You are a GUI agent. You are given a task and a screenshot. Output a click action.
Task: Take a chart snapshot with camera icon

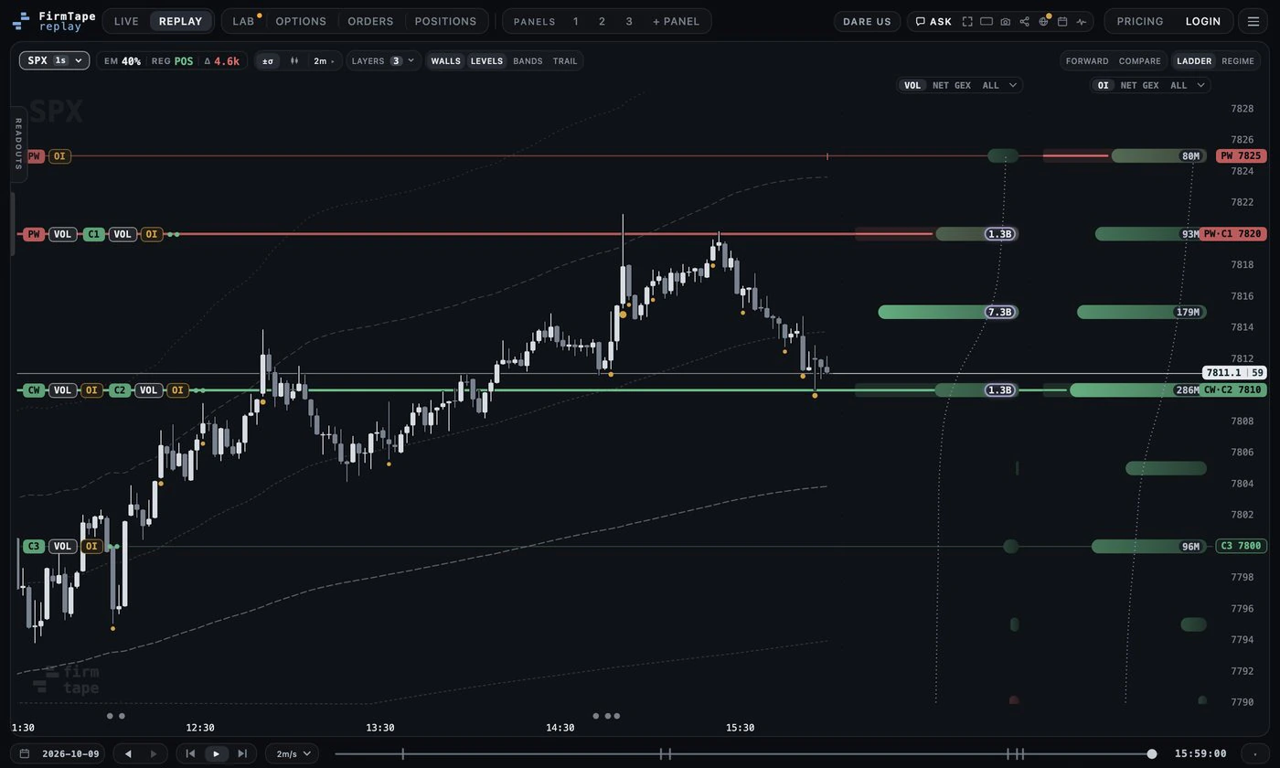click(1006, 21)
